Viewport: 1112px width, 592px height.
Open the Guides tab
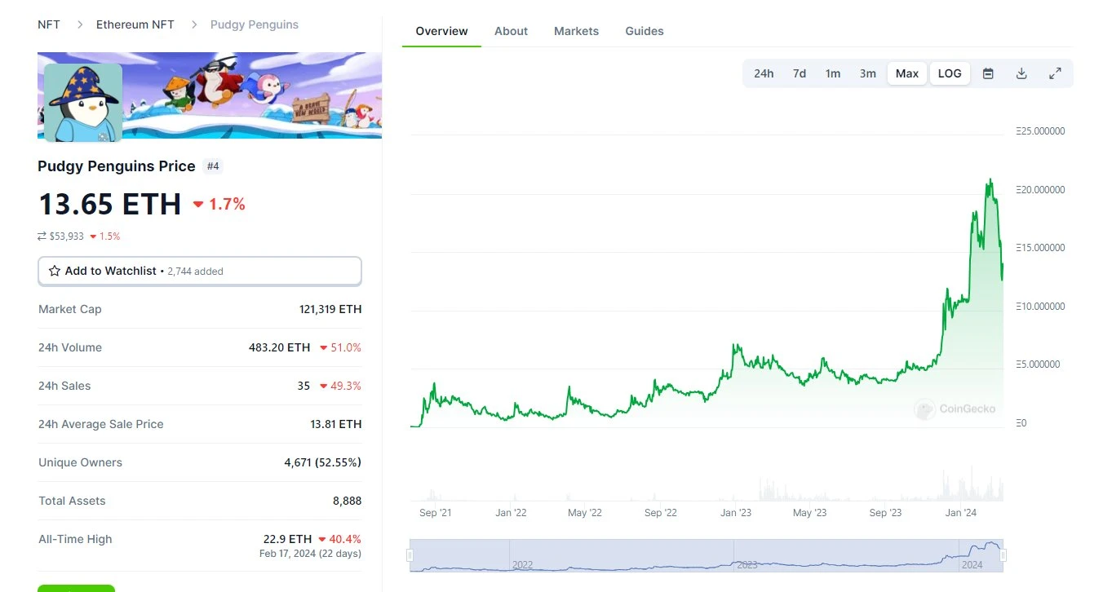645,31
